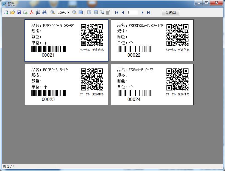Click the preview window's app icon
The image size is (225, 171).
click(x=4, y=4)
